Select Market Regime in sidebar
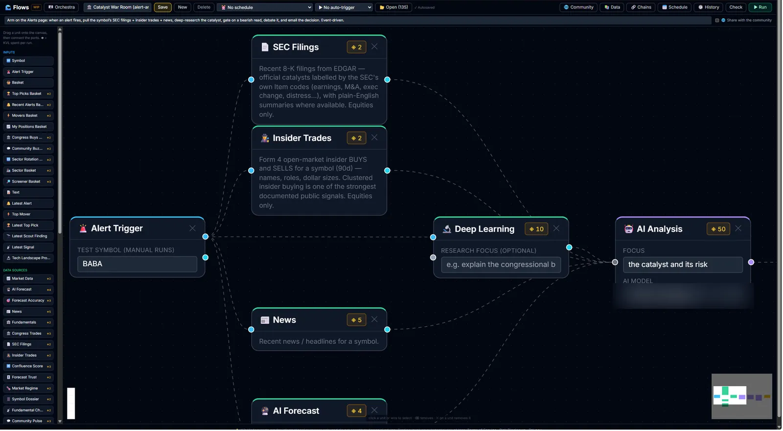This screenshot has width=783, height=431. [28, 388]
